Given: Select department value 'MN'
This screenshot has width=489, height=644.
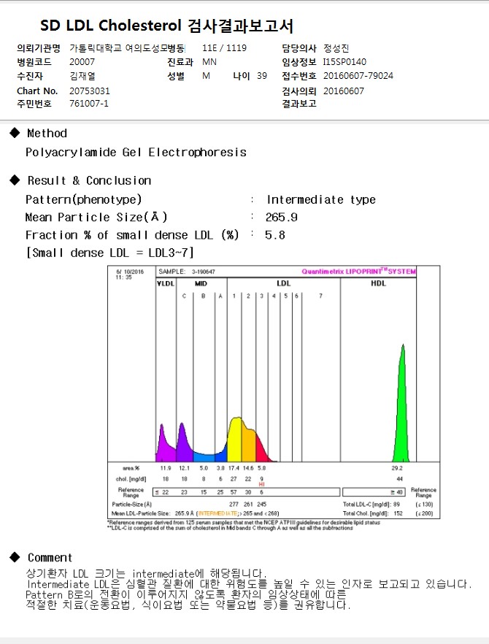Looking at the screenshot, I should click(x=209, y=62).
